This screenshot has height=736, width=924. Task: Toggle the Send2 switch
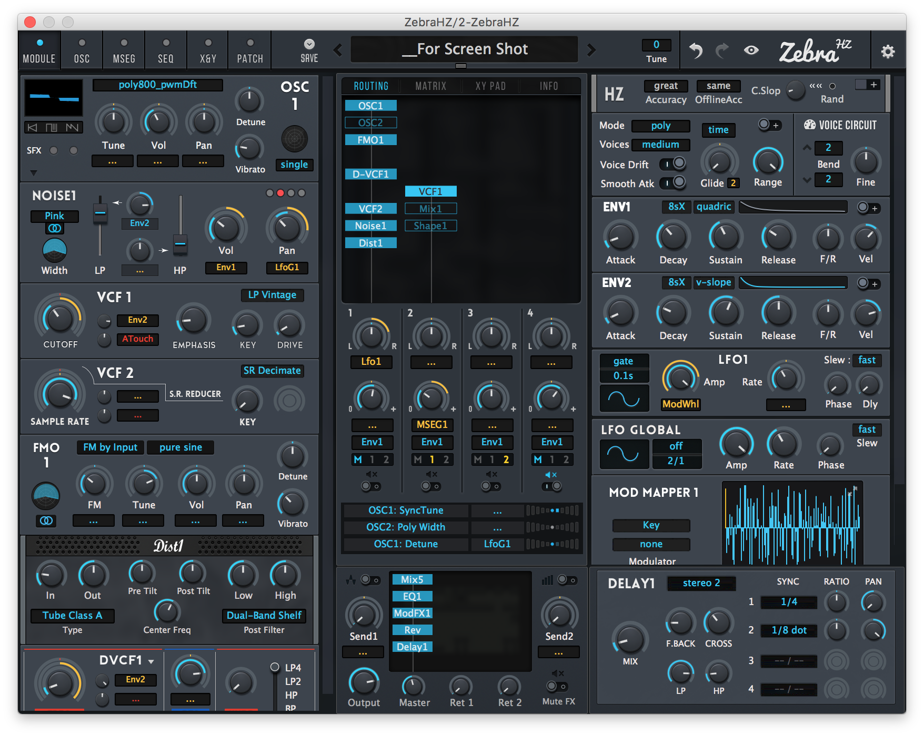pos(567,580)
